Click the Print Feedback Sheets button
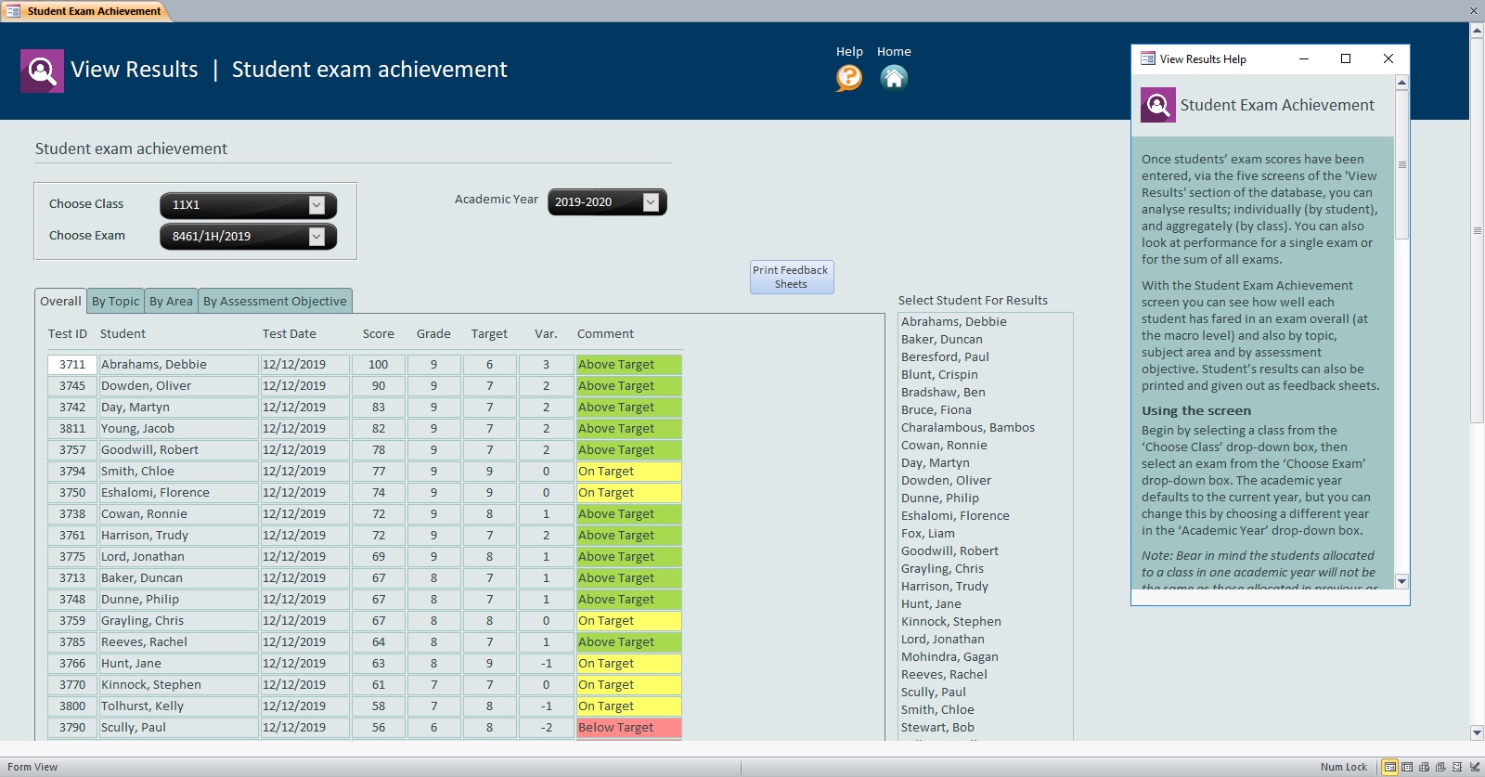 pos(792,278)
